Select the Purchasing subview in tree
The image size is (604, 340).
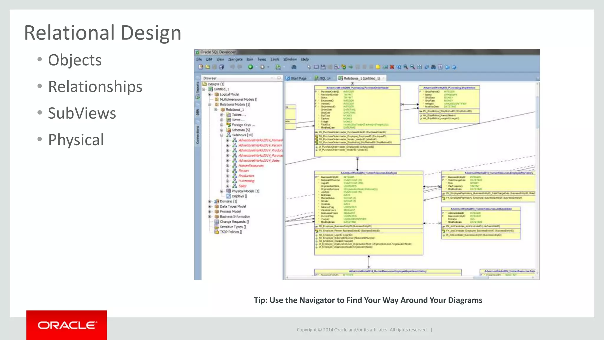[x=246, y=181]
